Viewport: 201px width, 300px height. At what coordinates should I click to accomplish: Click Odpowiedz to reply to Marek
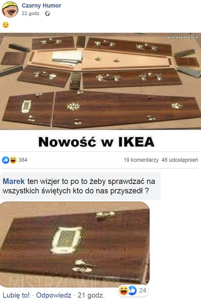[54, 295]
